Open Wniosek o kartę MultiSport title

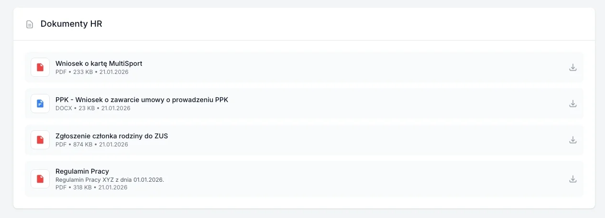(x=99, y=63)
